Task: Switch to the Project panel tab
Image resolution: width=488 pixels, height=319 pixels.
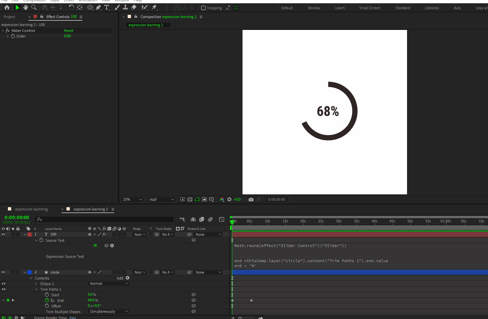Action: click(x=9, y=17)
